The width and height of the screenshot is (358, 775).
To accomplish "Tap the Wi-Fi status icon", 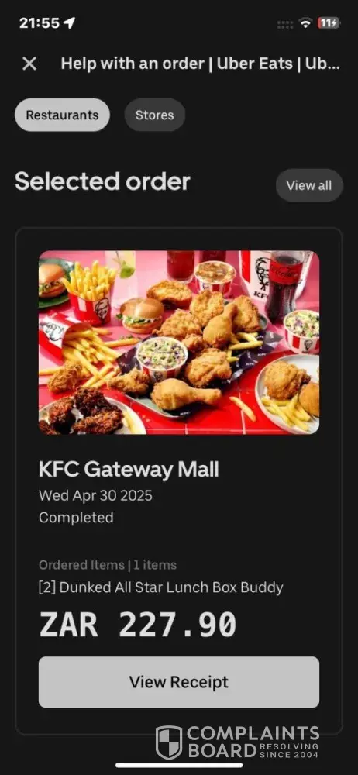I will (305, 22).
